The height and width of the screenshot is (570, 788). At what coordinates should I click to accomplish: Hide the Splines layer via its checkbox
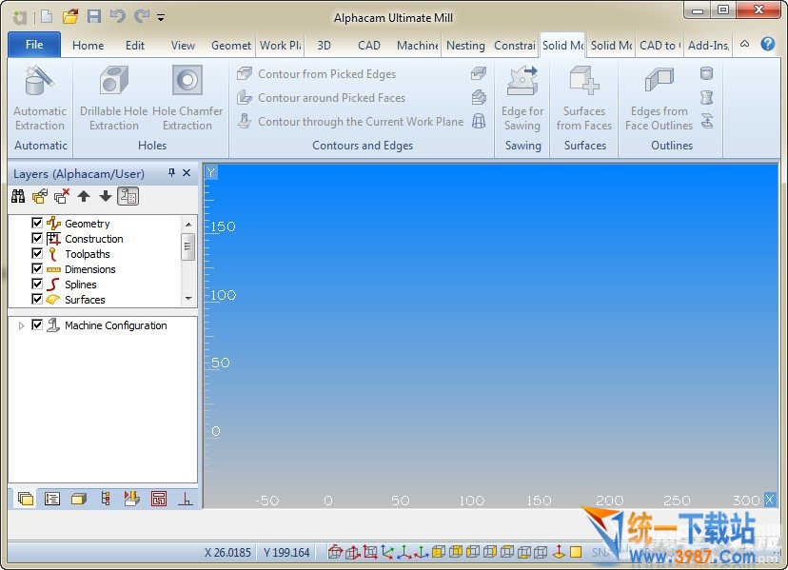[37, 284]
